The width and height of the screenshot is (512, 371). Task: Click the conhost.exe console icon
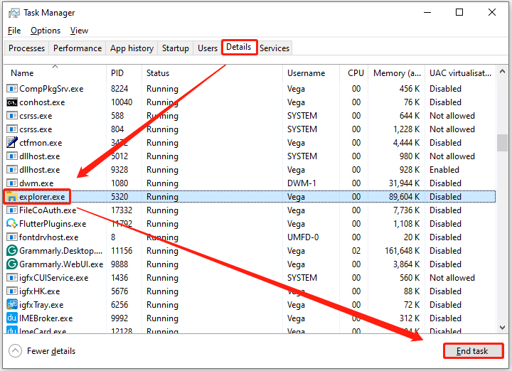pyautogui.click(x=12, y=102)
